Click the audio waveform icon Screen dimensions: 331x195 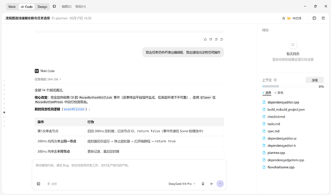coord(212,184)
